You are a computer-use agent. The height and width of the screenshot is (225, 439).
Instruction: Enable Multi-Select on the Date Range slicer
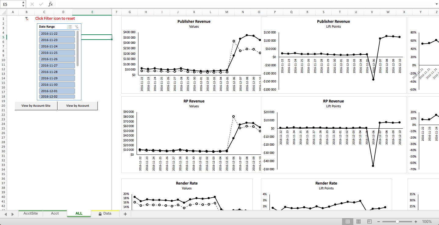[70, 27]
